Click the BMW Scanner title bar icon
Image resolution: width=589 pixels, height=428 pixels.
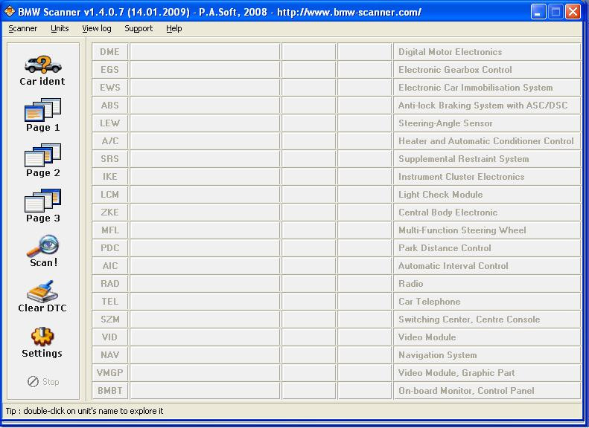(10, 12)
